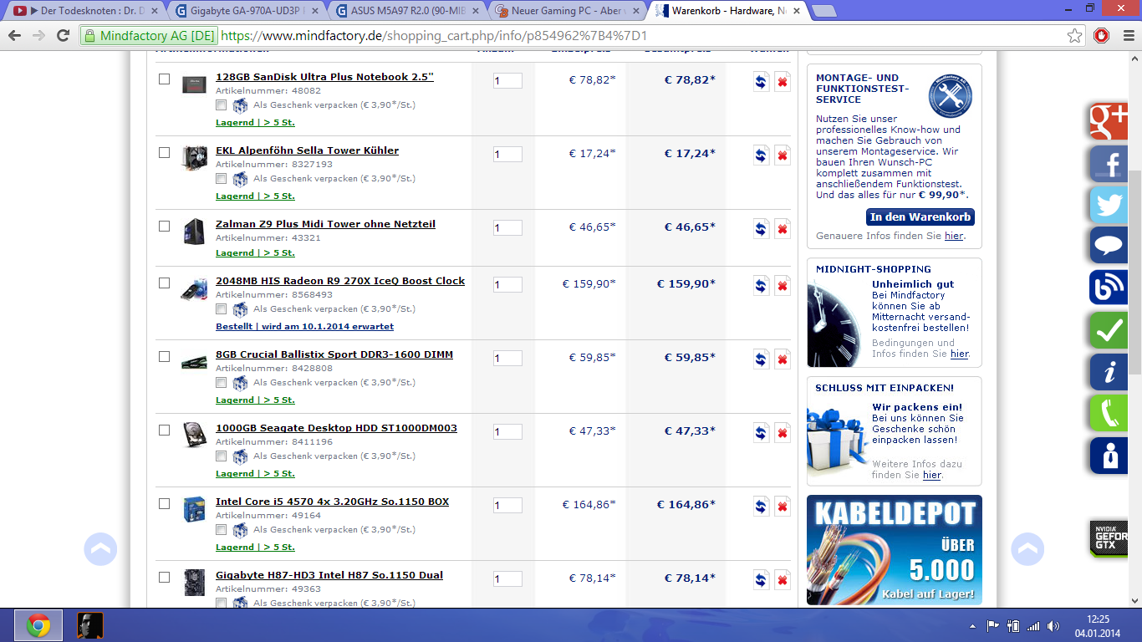Reload the Mindfactory page

63,36
